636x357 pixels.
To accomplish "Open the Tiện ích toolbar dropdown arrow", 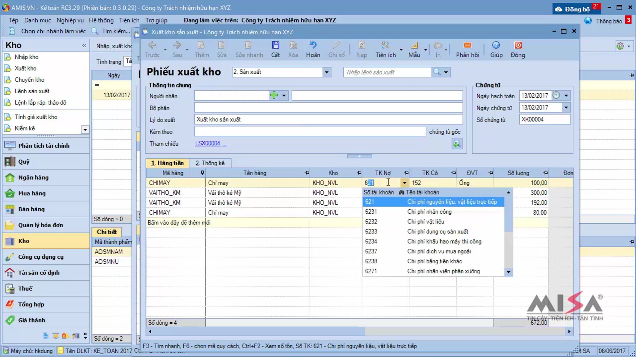I will coord(401,49).
